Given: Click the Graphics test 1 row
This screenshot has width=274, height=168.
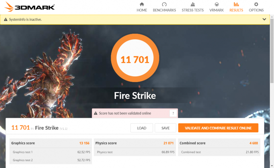Looking at the screenshot, I should (51, 152).
